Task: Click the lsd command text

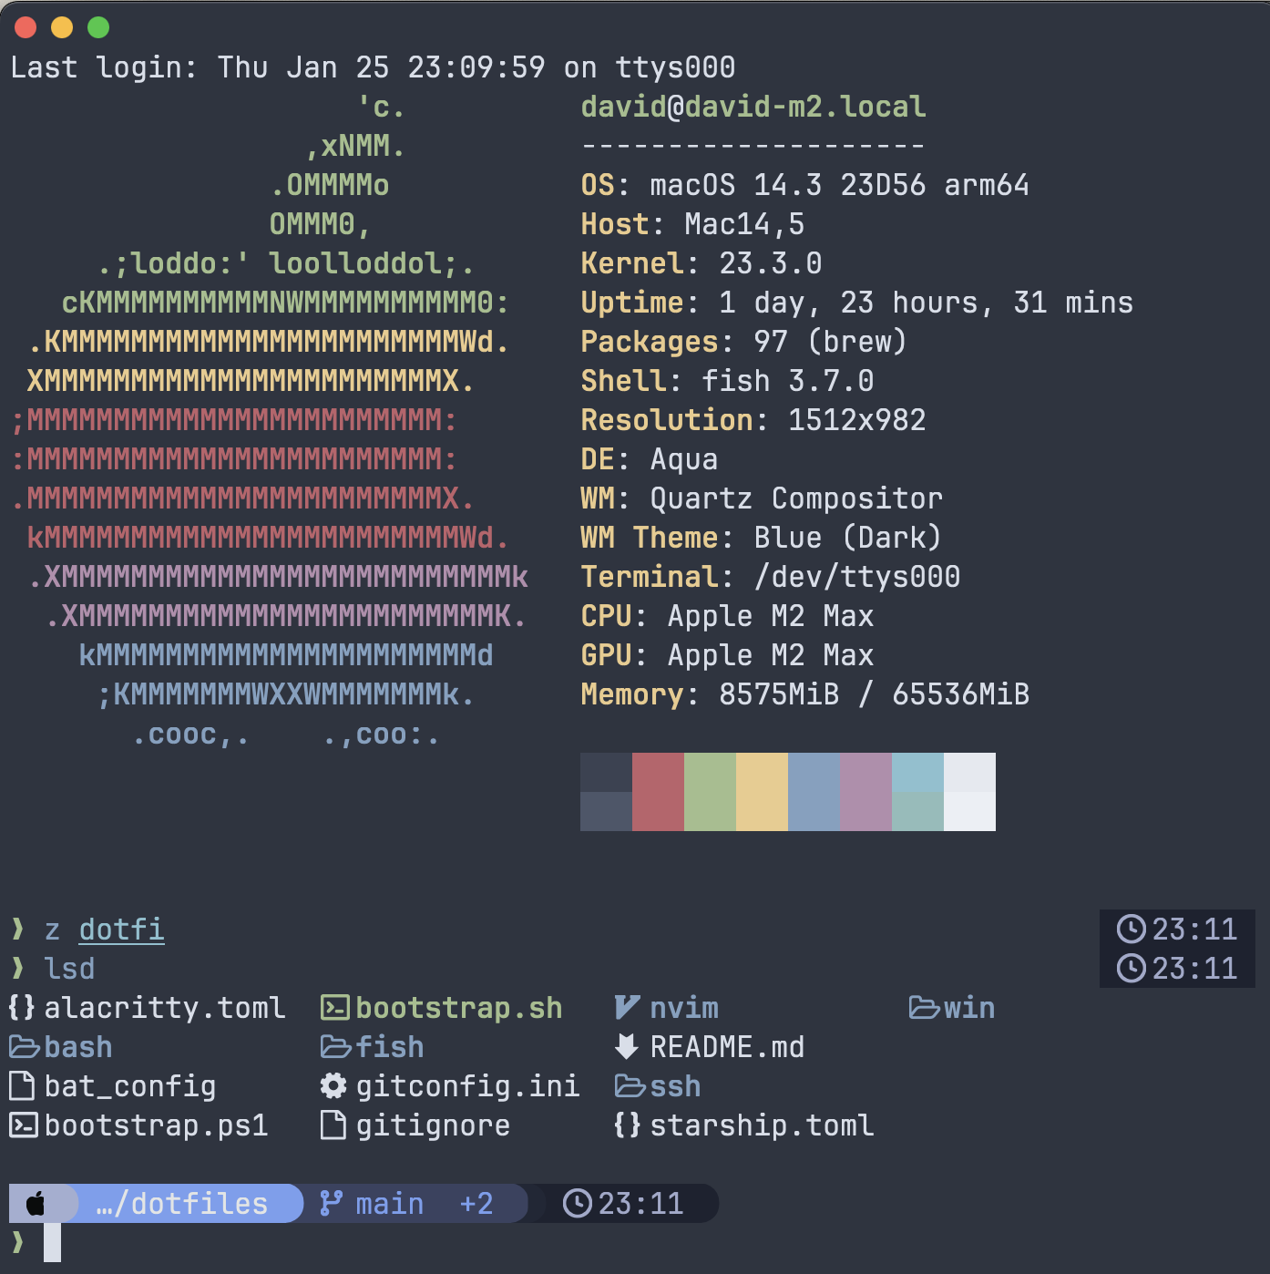Action: pyautogui.click(x=69, y=968)
